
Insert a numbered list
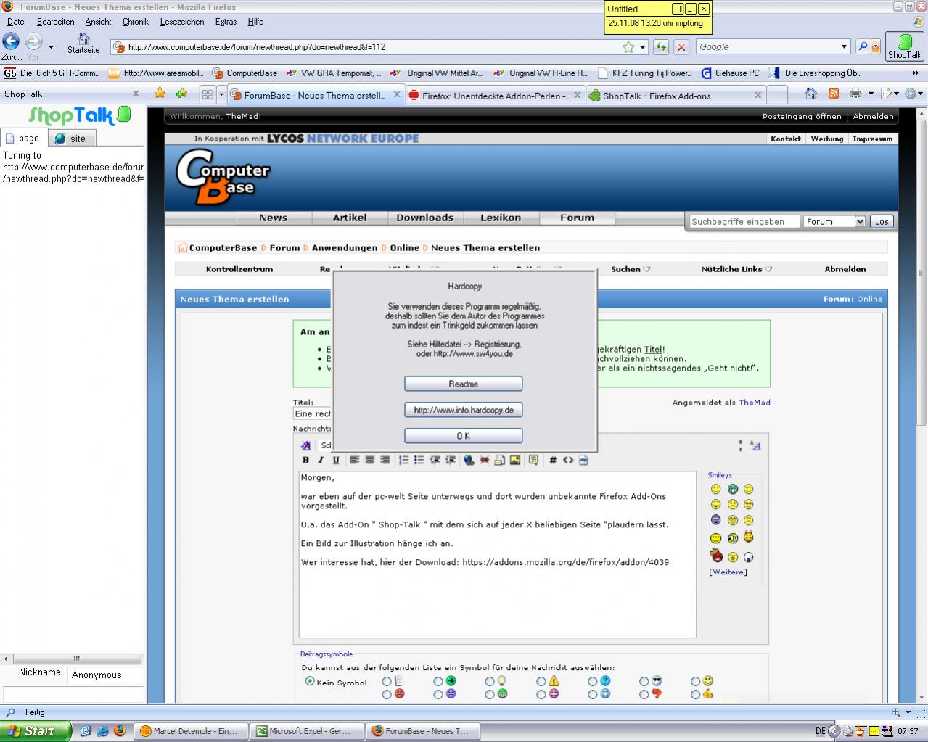(x=403, y=460)
